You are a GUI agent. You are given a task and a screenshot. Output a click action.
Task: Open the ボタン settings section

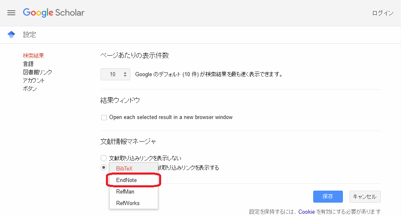30,89
